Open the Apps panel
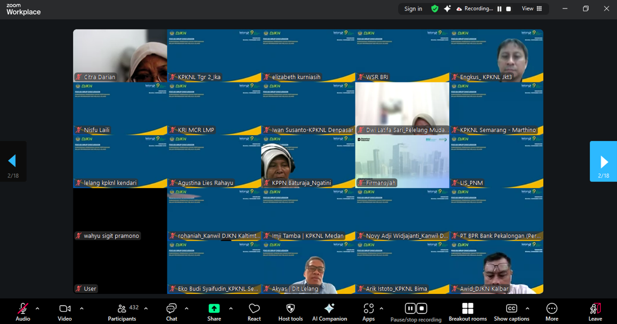The height and width of the screenshot is (324, 617). pyautogui.click(x=368, y=312)
